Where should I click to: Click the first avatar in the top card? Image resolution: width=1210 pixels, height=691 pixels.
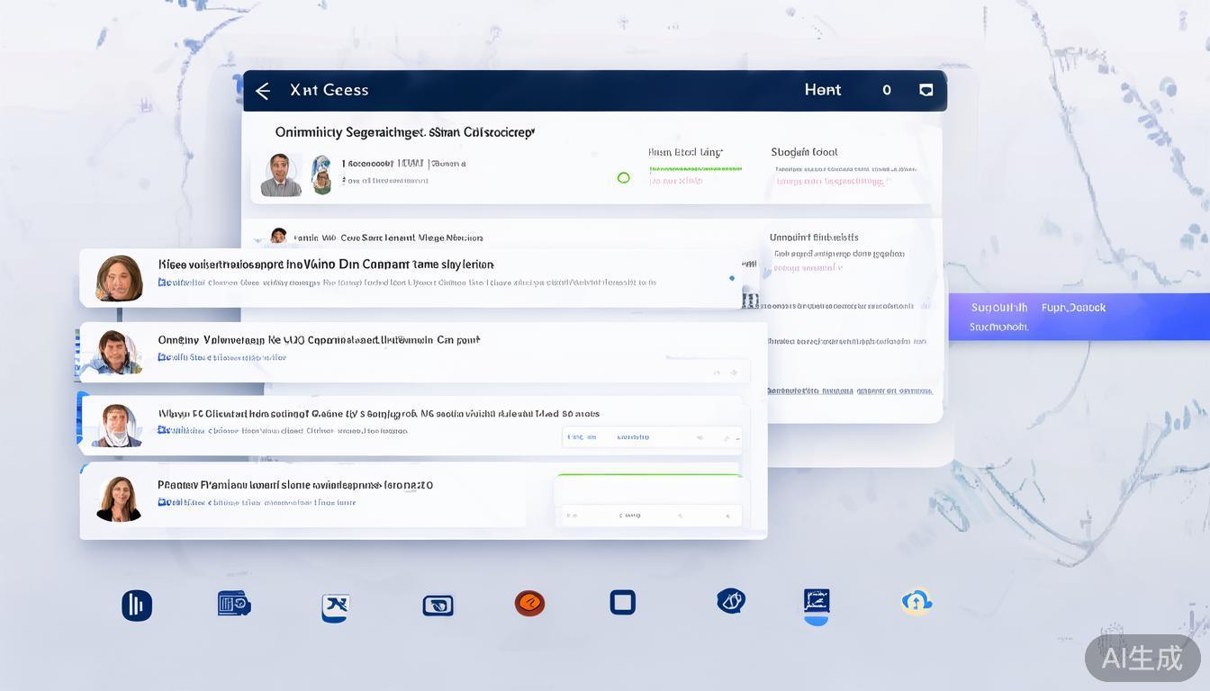pyautogui.click(x=281, y=175)
